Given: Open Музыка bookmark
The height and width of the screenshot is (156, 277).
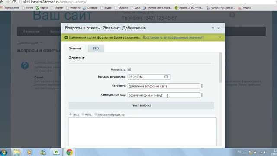Looking at the screenshot, I should point(121,8).
